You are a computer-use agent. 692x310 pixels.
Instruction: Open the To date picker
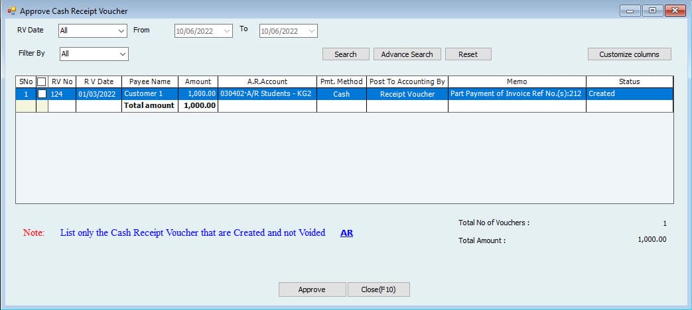pyautogui.click(x=312, y=31)
